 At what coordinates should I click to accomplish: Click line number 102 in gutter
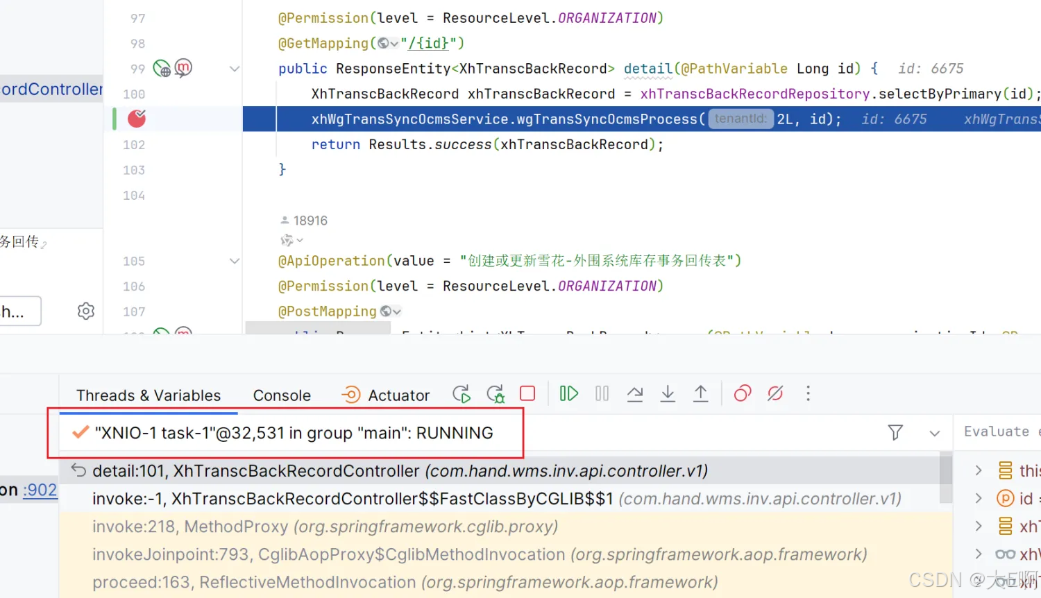point(134,145)
